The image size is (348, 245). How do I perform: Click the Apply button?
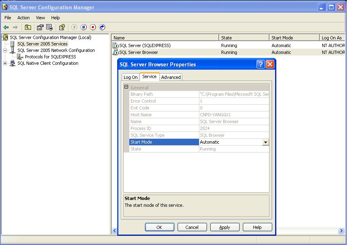point(225,227)
